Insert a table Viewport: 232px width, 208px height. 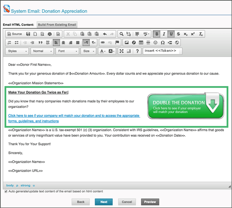[x=141, y=43]
